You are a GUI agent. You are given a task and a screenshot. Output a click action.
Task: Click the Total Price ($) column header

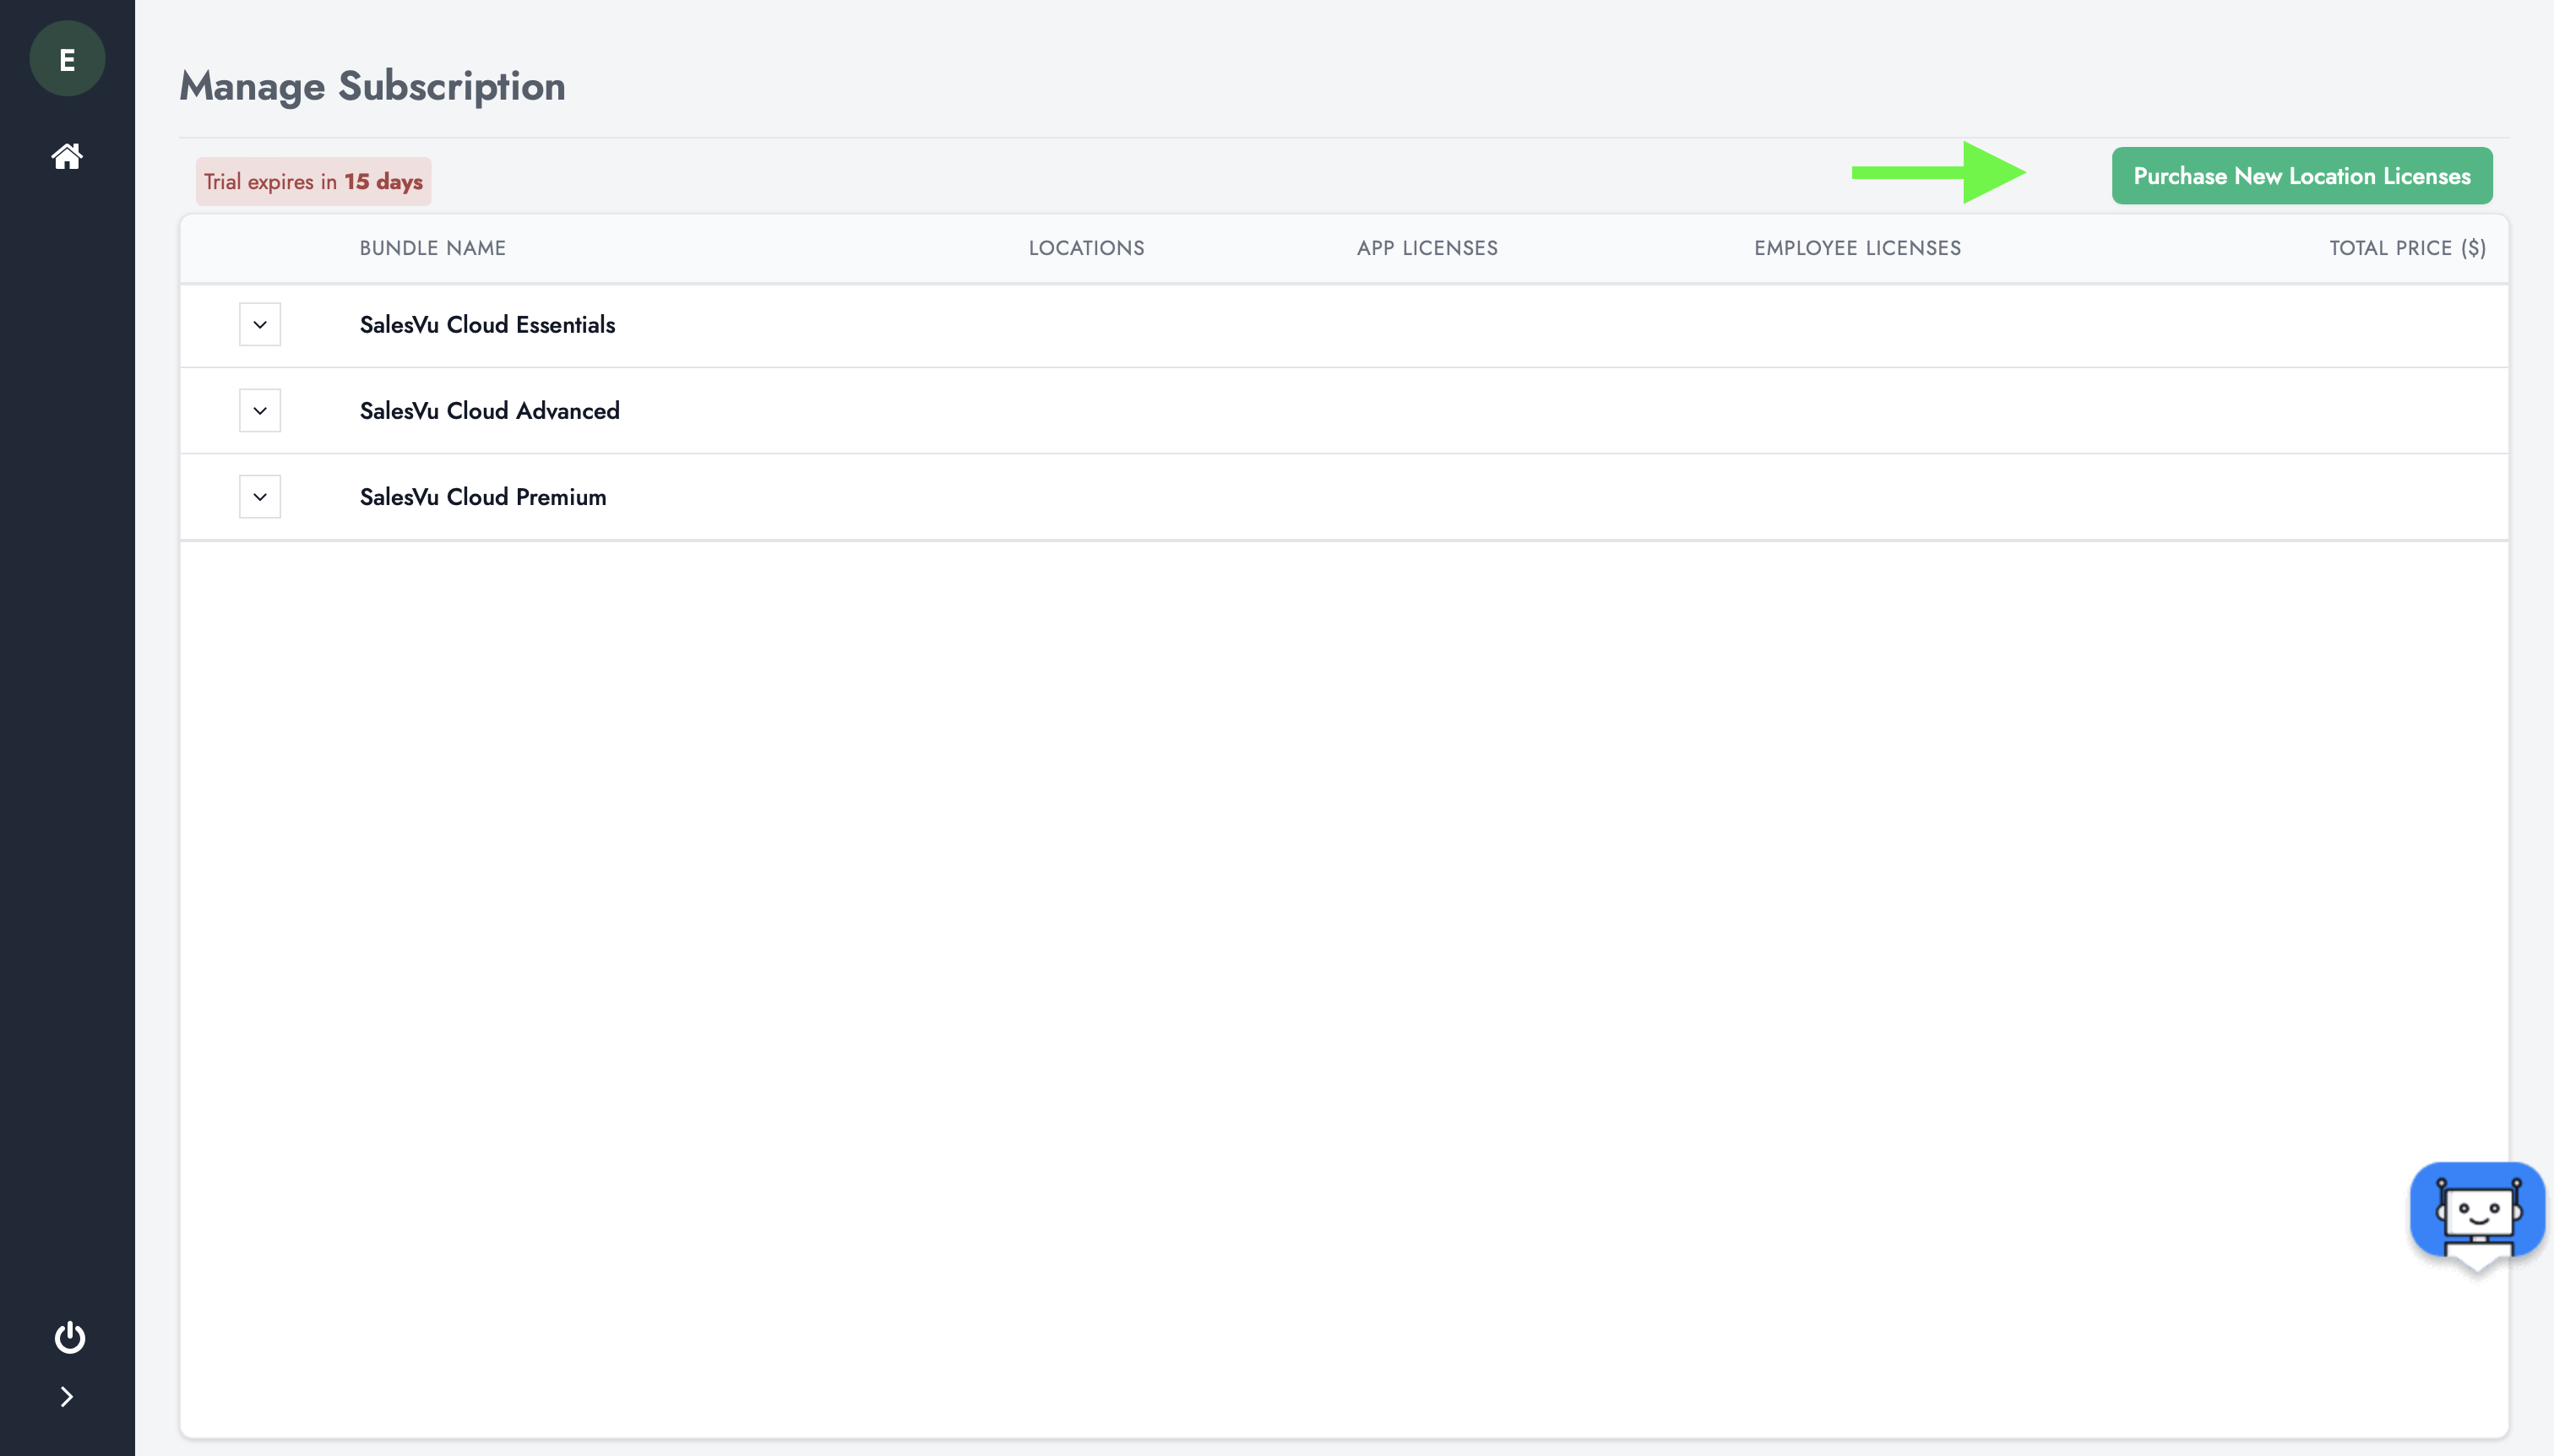click(x=2407, y=248)
